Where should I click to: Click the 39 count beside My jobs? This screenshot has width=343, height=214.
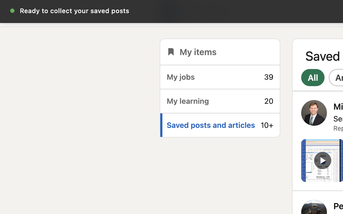(x=269, y=77)
